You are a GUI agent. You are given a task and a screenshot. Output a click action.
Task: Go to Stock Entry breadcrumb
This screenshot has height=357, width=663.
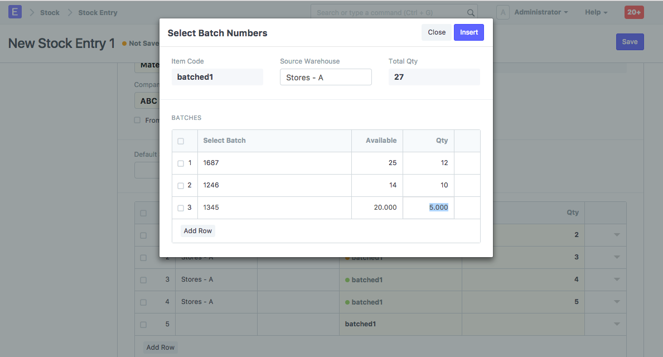click(98, 12)
